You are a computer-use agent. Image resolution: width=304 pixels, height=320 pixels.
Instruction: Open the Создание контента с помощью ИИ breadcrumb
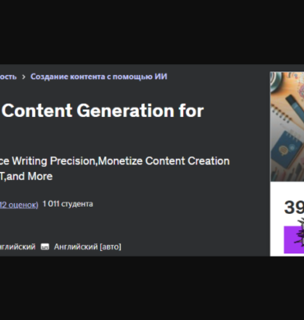[x=99, y=77]
